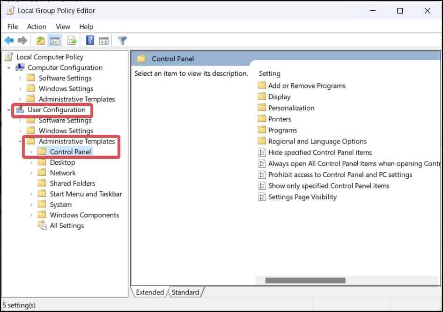Open the Help menu
The image size is (443, 312).
coord(86,27)
